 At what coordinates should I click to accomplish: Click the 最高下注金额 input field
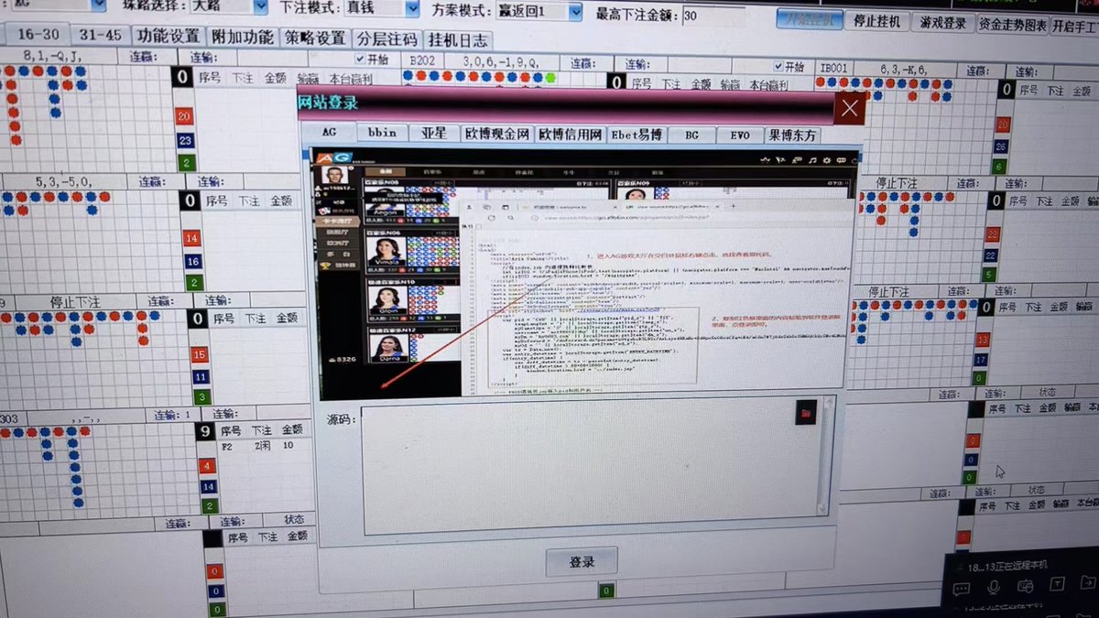713,15
